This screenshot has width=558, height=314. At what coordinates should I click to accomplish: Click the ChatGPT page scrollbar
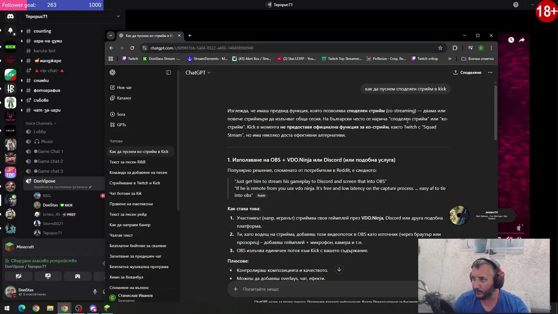pos(496,113)
